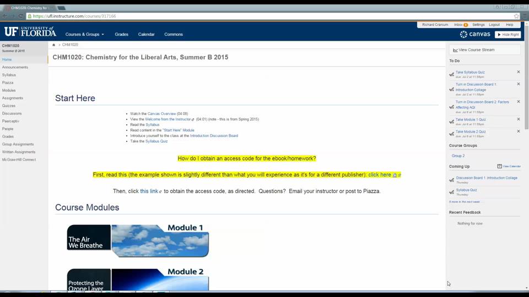Open the Canvas Overview video link
The image size is (529, 297).
coord(161,114)
